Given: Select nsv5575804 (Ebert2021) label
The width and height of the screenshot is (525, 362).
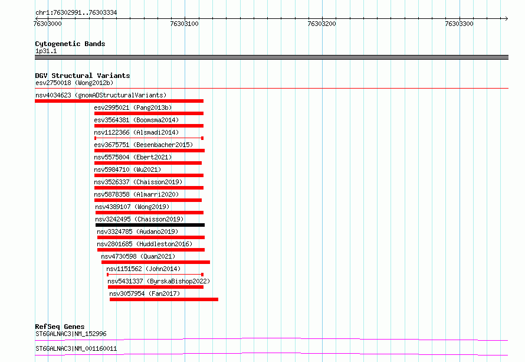Looking at the screenshot, I should tap(133, 157).
